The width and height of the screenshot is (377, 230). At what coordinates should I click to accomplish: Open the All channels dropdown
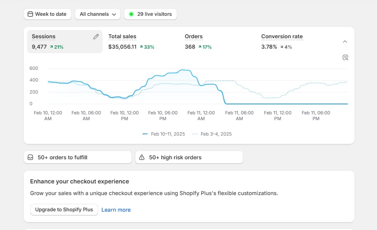click(97, 14)
